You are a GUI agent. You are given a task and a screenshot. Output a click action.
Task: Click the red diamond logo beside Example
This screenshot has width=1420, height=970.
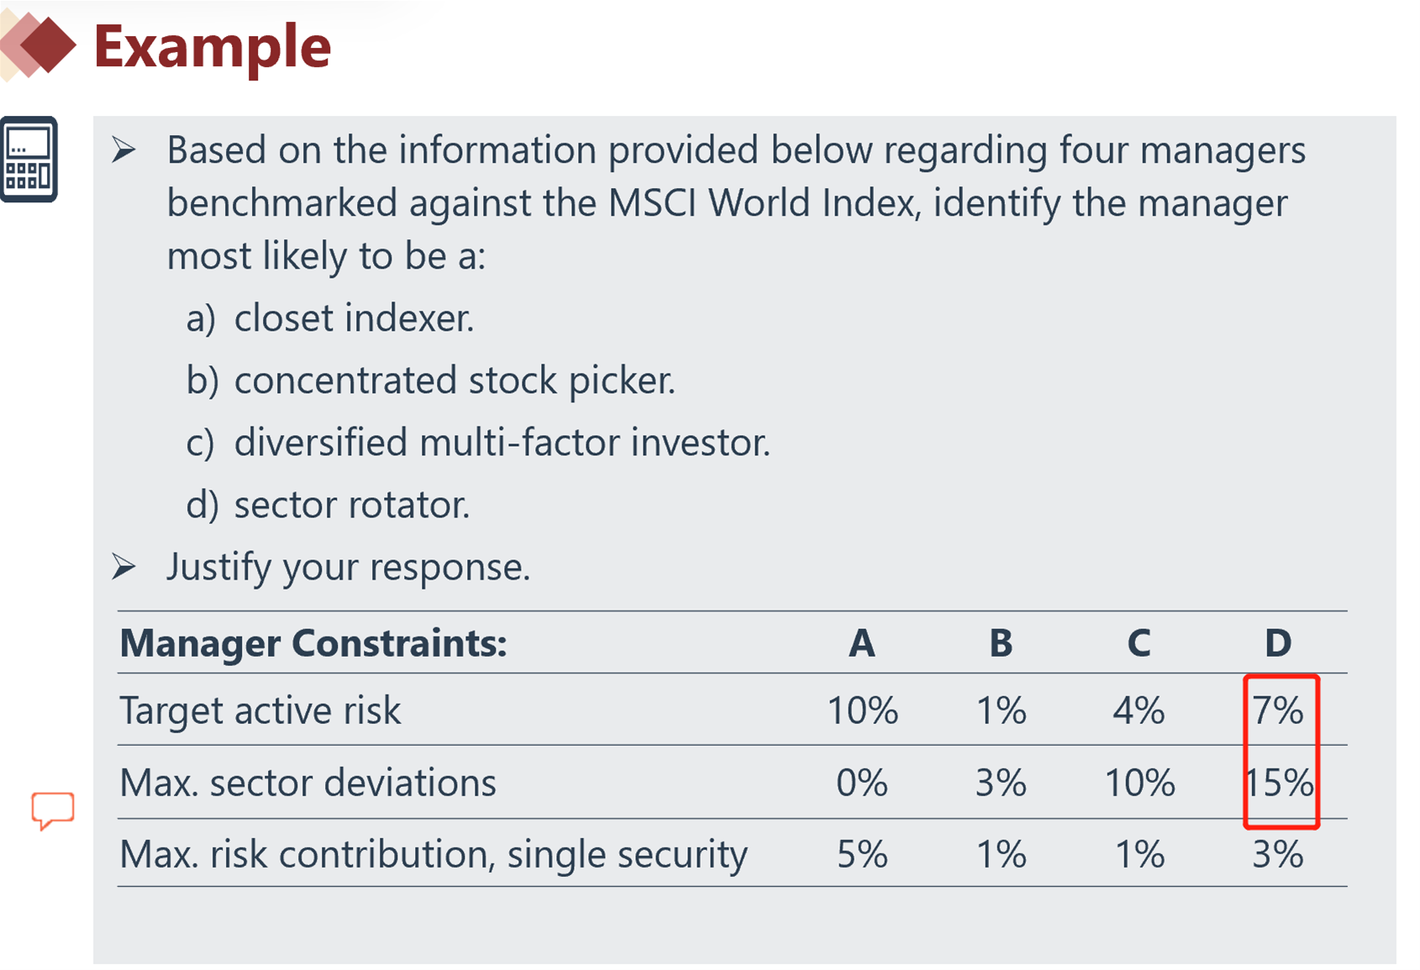click(42, 45)
